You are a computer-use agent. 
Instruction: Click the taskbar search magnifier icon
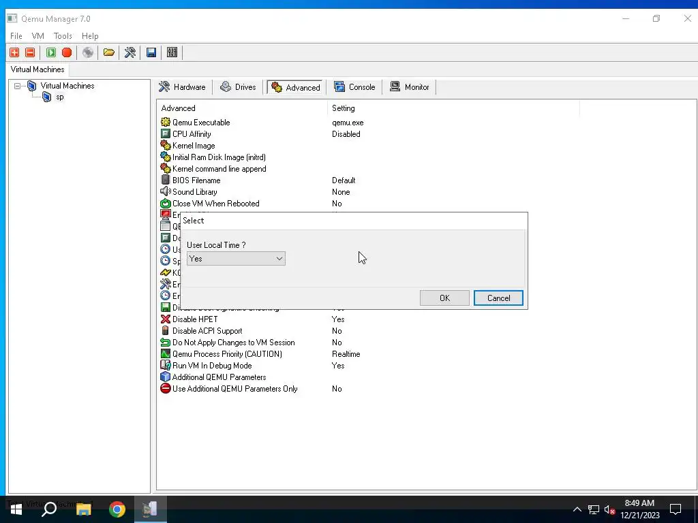tap(49, 509)
